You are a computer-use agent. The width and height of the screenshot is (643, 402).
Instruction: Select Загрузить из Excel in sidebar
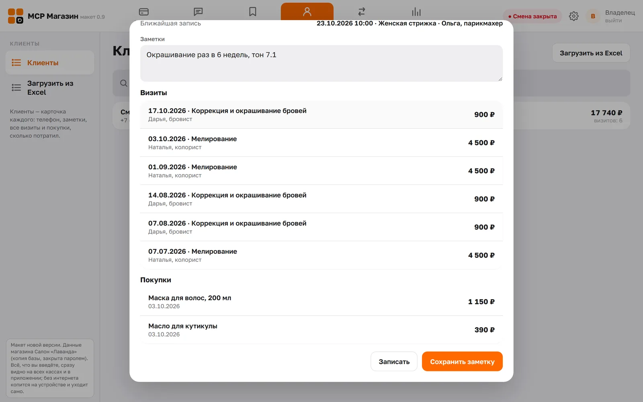click(x=50, y=88)
